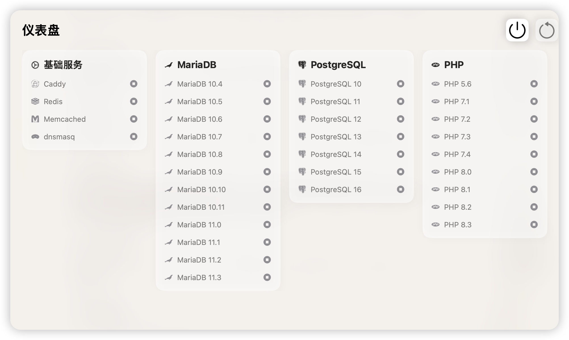Screen dimensions: 569x340
Task: Toggle PostgreSQL 16 status button
Action: tap(401, 190)
